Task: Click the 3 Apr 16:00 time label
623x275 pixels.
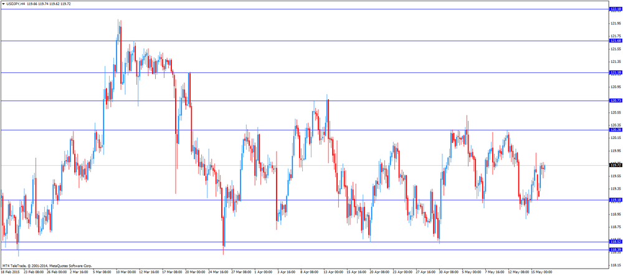Action: [x=287, y=273]
